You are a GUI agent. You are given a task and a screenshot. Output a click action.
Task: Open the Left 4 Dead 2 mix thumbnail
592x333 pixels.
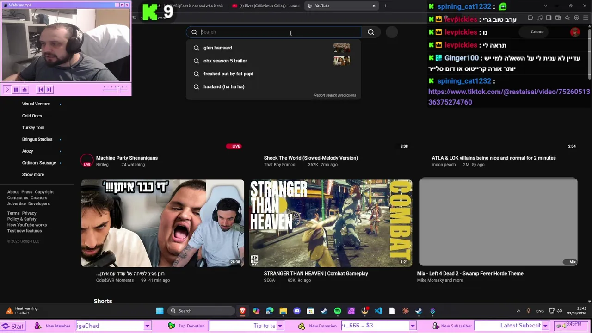[x=499, y=222]
